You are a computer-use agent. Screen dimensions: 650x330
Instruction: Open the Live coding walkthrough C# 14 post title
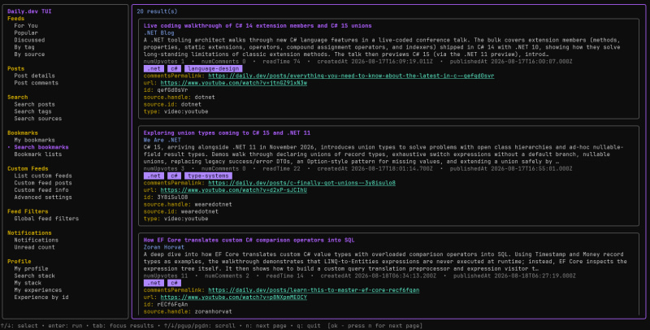258,26
